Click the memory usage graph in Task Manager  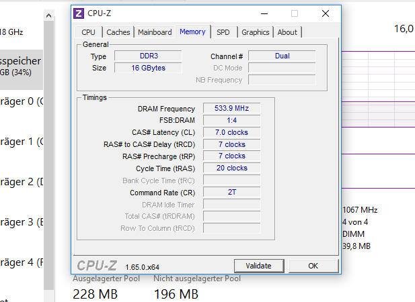point(378,89)
